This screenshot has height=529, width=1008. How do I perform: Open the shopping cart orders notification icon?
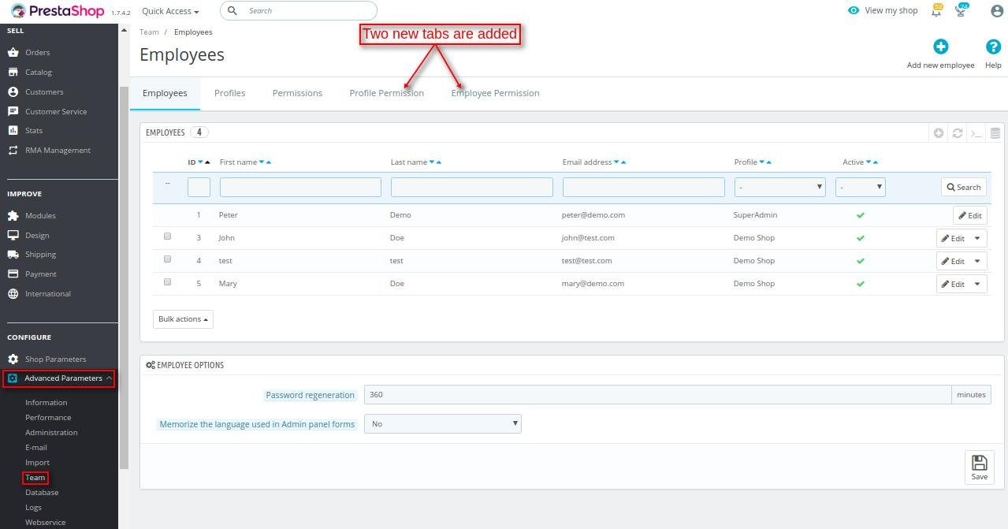click(961, 10)
